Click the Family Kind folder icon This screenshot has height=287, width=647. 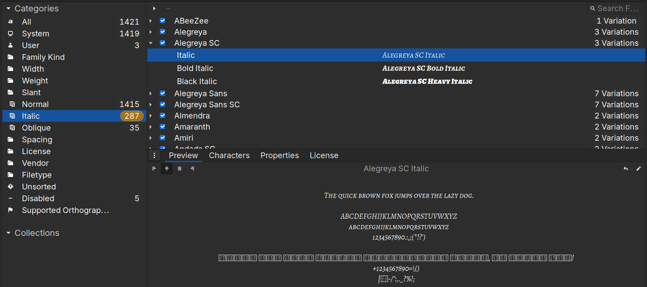(x=10, y=57)
